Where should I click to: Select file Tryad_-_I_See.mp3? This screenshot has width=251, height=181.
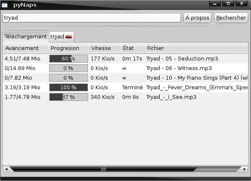[x=171, y=97]
